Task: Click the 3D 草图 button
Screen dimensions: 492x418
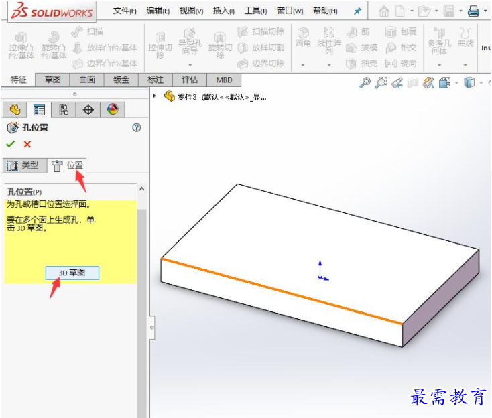Action: 72,273
